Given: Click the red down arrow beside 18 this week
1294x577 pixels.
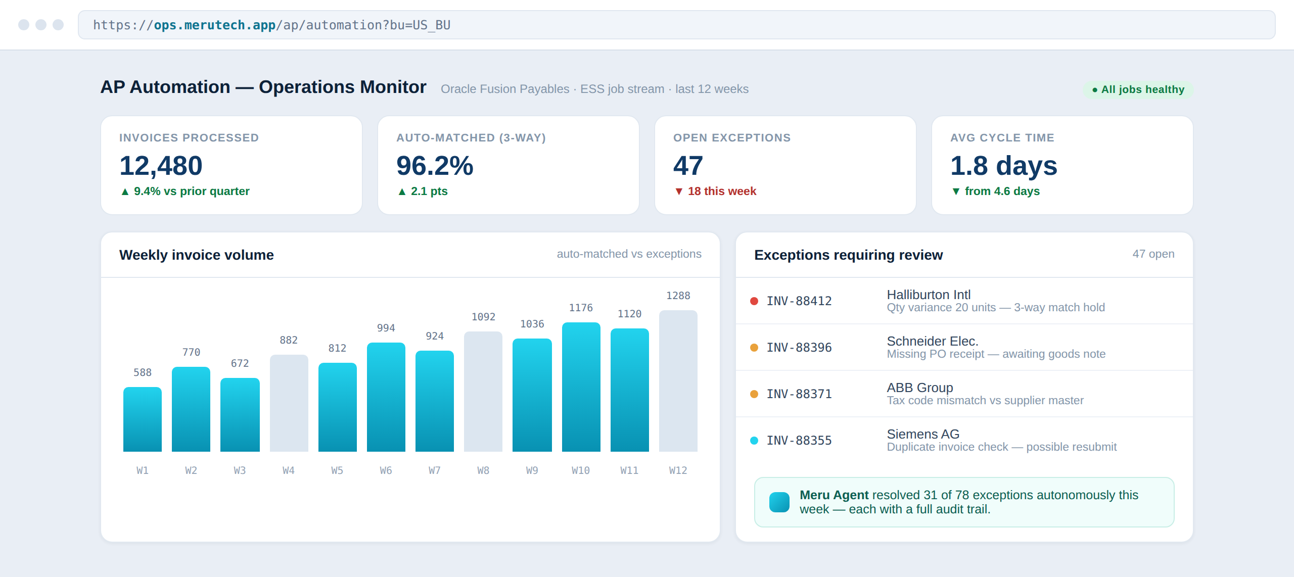Looking at the screenshot, I should (x=679, y=191).
